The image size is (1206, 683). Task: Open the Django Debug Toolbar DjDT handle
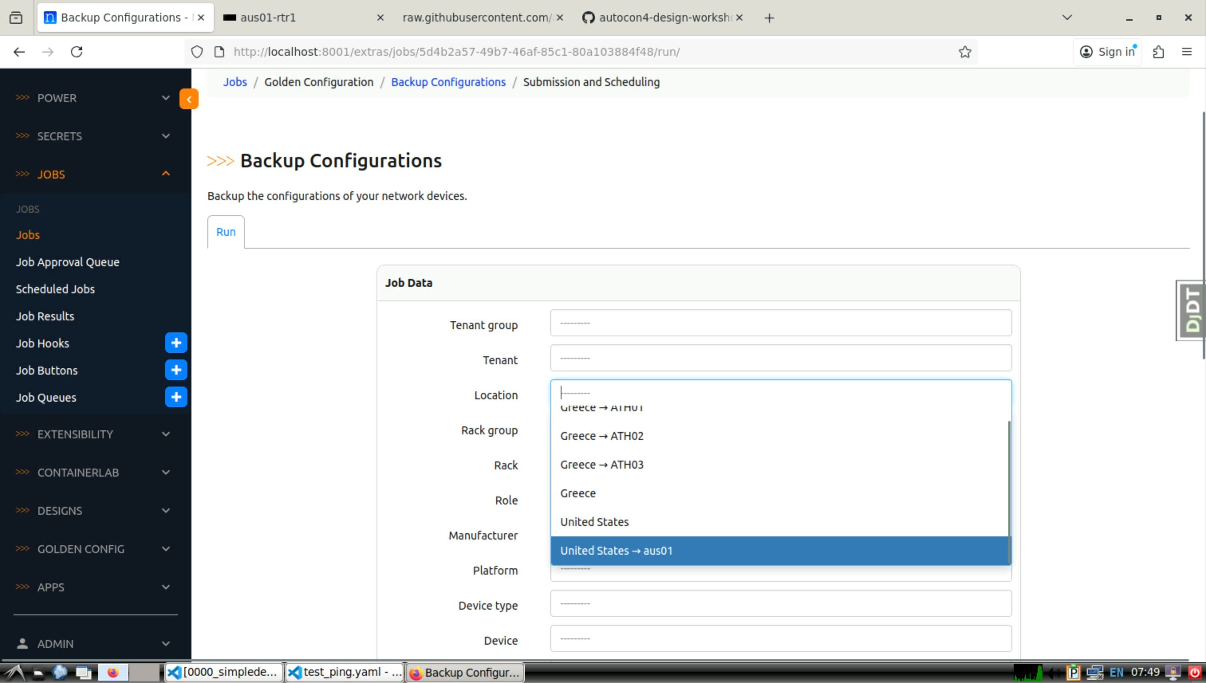click(1192, 310)
